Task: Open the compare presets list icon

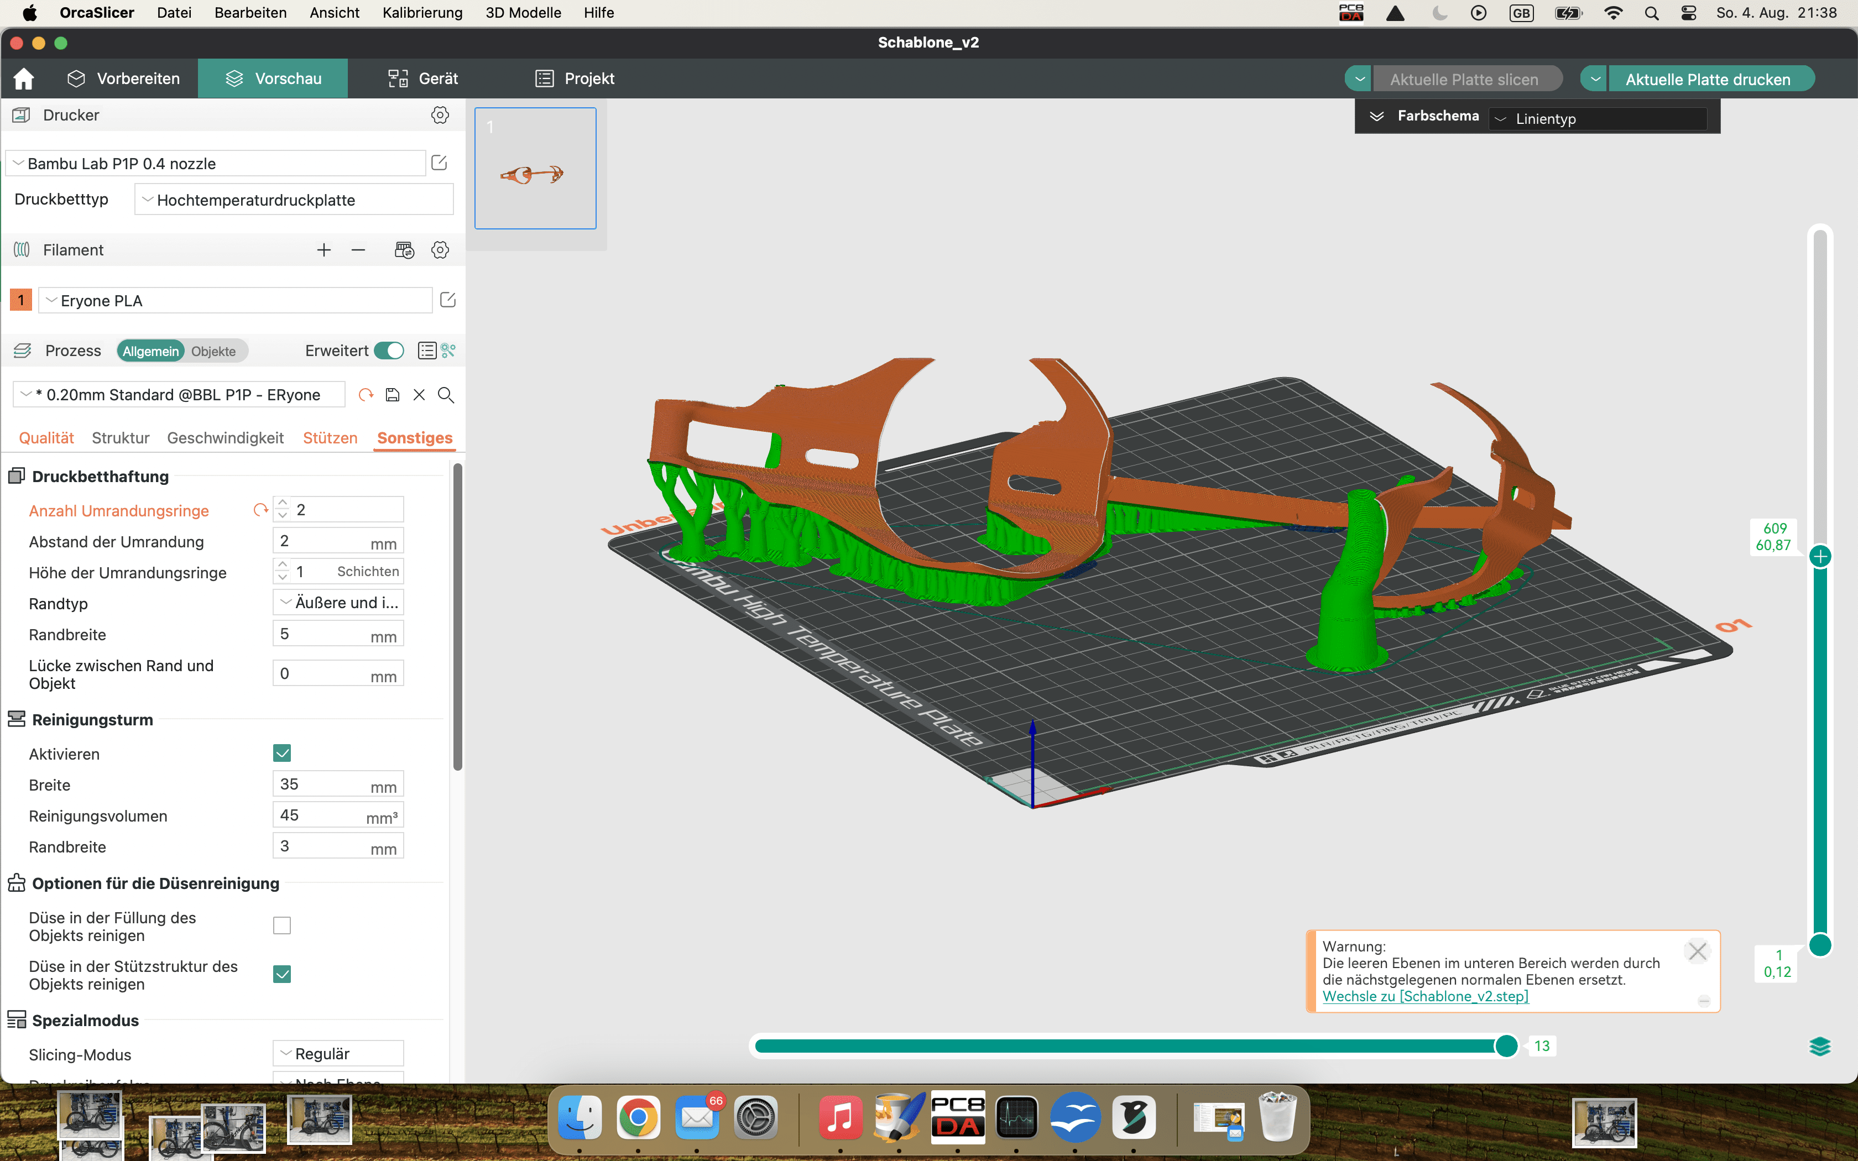Action: pyautogui.click(x=427, y=351)
